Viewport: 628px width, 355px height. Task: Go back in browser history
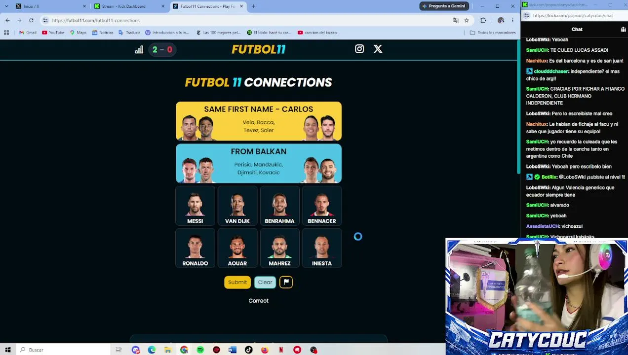click(7, 20)
